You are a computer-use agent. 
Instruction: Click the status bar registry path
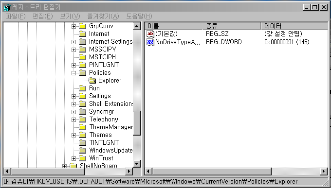tap(150, 182)
